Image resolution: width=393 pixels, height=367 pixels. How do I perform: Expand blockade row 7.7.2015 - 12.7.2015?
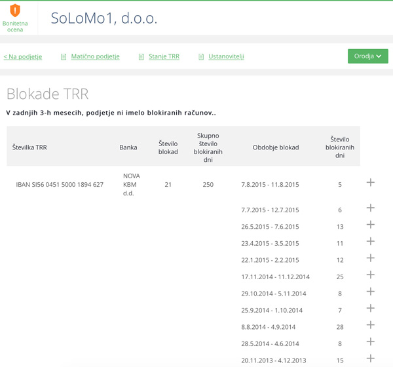tap(370, 208)
